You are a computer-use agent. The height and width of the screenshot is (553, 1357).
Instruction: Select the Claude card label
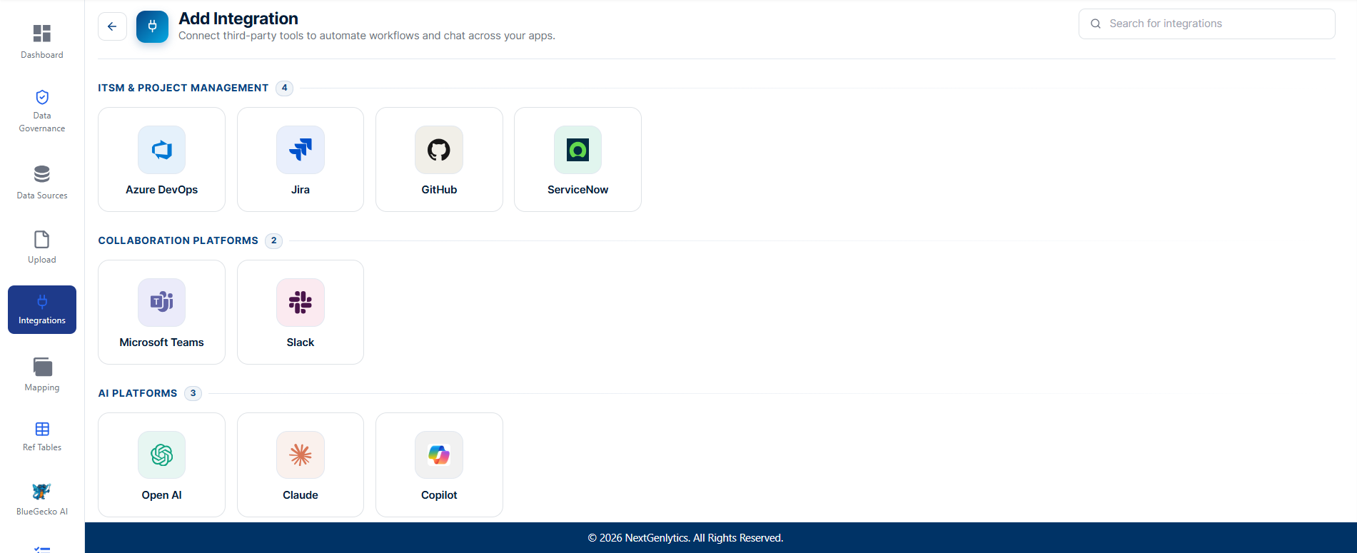tap(301, 495)
